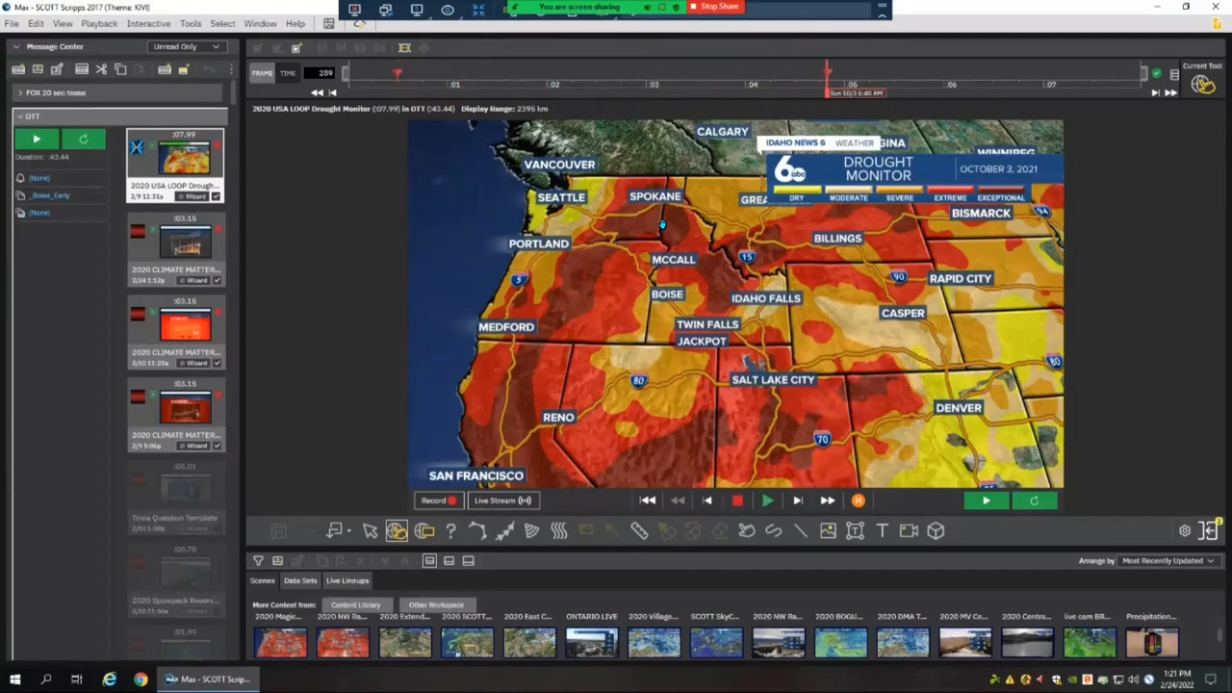Open Google Chrome from taskbar
This screenshot has width=1232, height=693.
(141, 680)
